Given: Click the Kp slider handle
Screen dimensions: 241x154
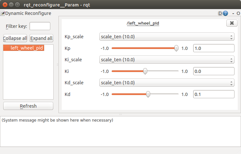Looking at the screenshot, I should coord(176,48).
